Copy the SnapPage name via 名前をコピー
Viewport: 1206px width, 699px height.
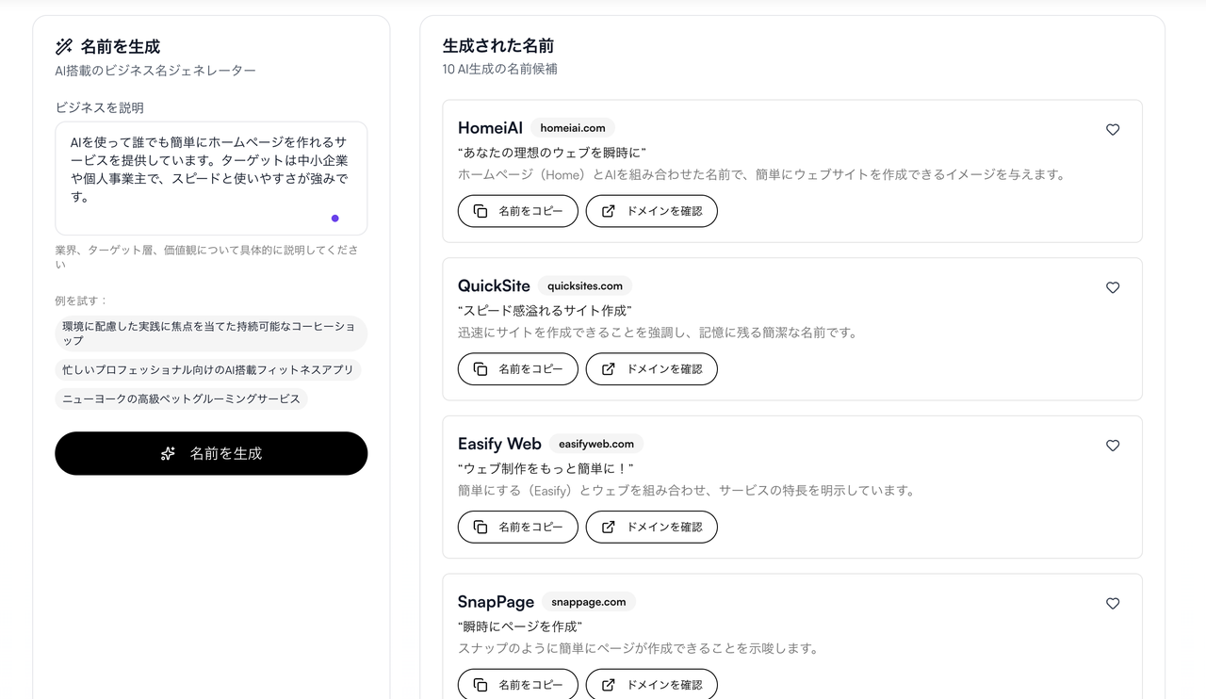[x=518, y=684]
